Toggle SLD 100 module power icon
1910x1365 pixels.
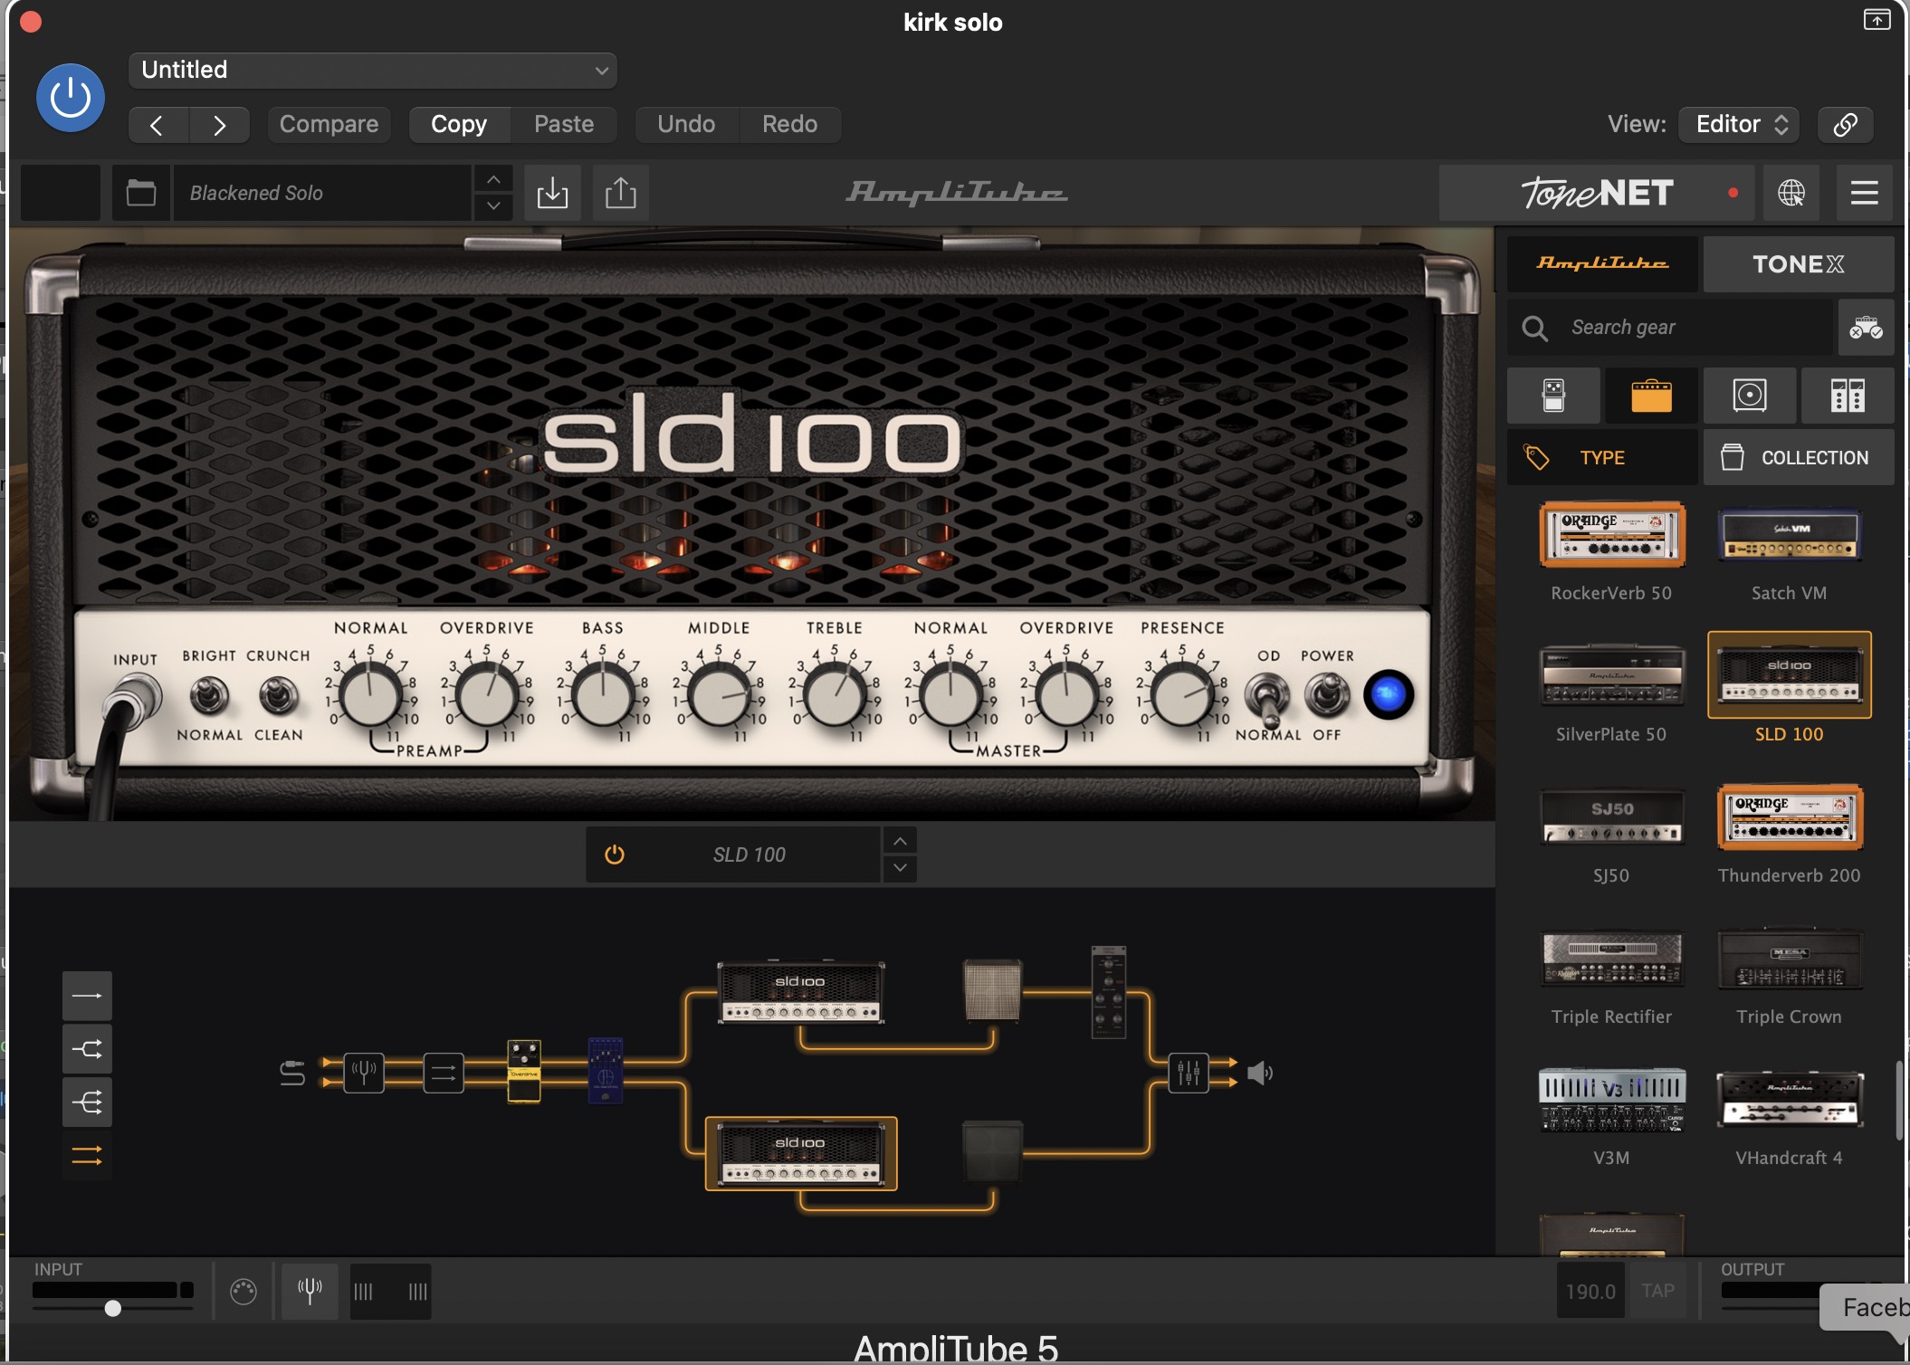point(615,854)
